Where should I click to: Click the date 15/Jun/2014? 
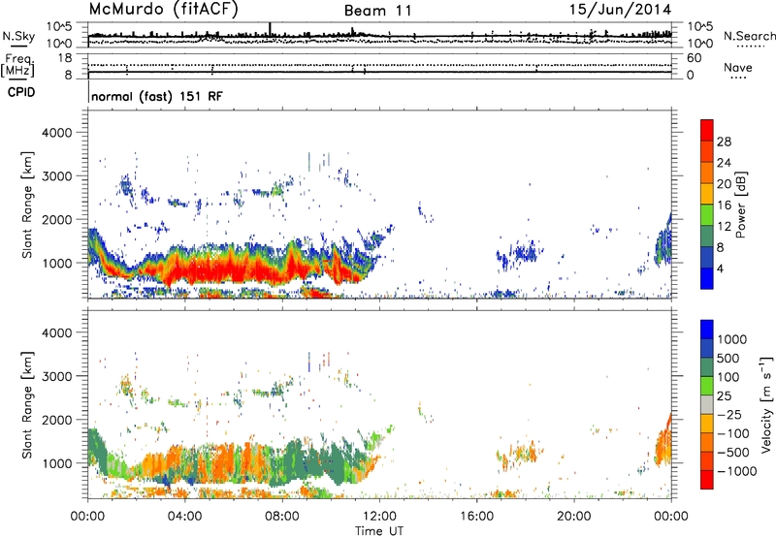pyautogui.click(x=620, y=10)
